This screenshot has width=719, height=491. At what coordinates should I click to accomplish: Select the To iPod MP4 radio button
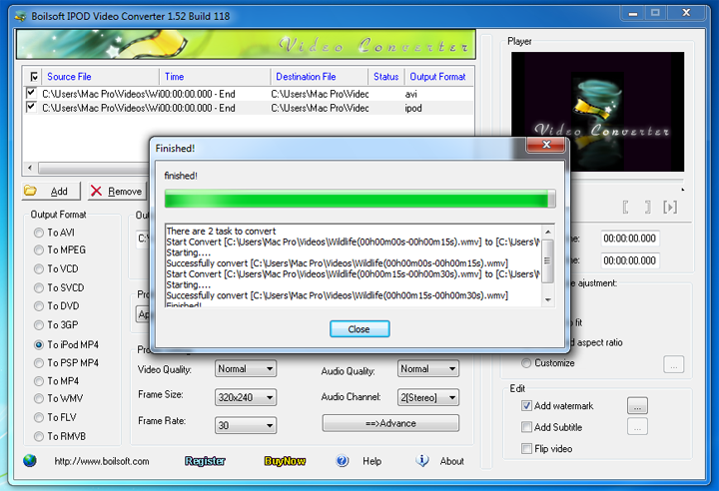tap(39, 344)
